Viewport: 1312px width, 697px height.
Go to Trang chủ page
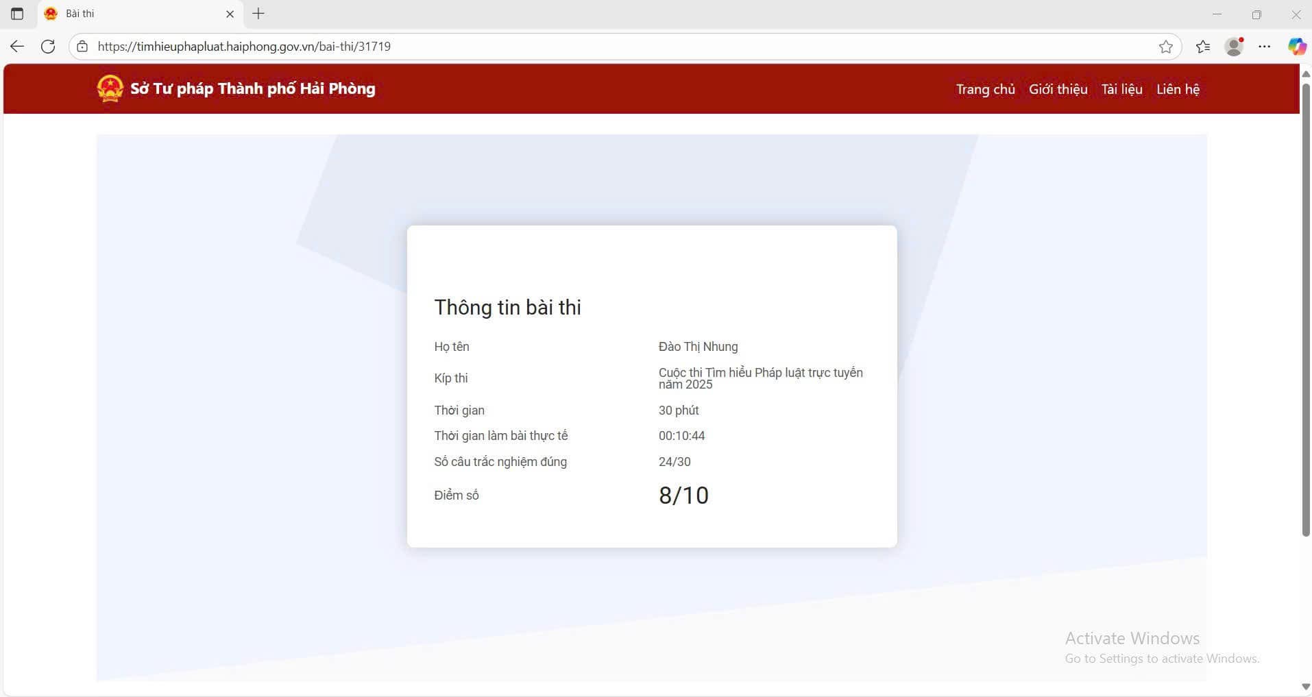tap(985, 89)
